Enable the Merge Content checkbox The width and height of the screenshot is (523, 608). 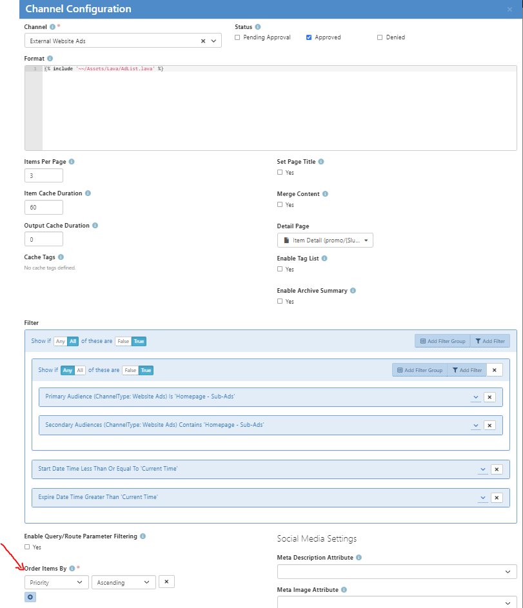point(280,204)
